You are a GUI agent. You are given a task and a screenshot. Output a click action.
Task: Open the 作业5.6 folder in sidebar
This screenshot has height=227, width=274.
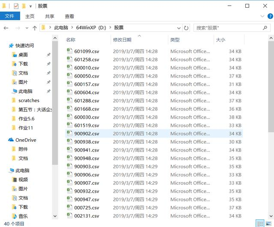tap(27, 119)
